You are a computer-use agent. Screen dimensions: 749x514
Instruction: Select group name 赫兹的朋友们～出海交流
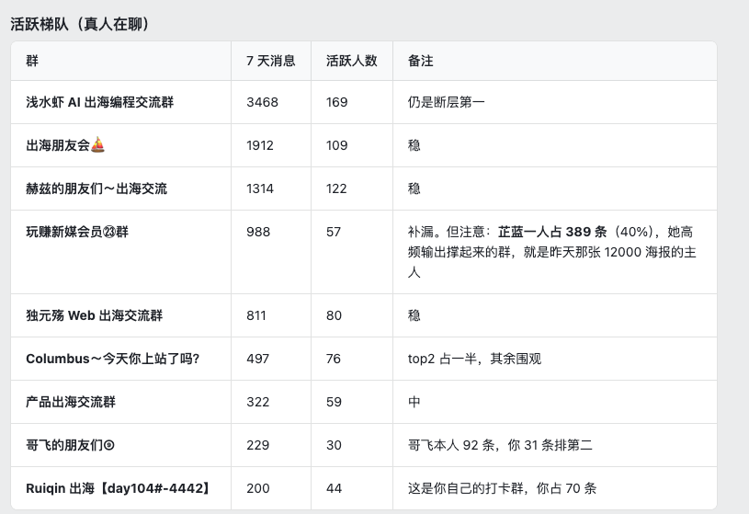pos(96,188)
